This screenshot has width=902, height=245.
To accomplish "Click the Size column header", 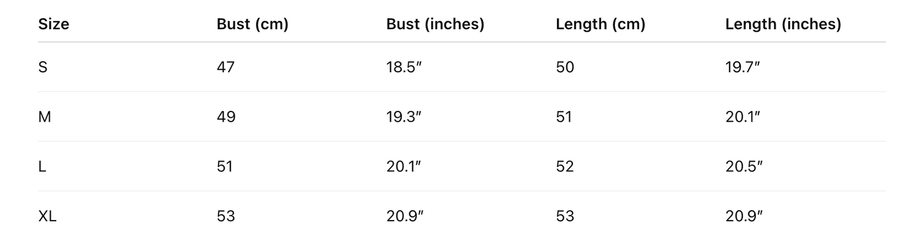I will pos(54,24).
